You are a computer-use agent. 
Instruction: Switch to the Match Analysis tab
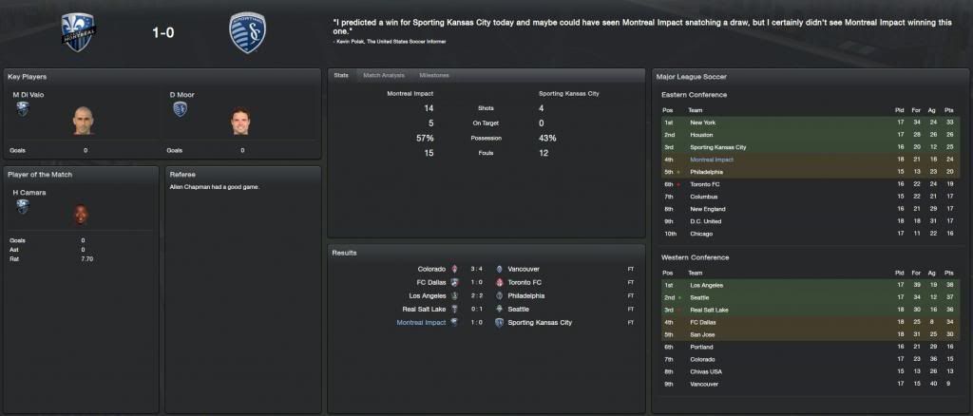click(385, 75)
